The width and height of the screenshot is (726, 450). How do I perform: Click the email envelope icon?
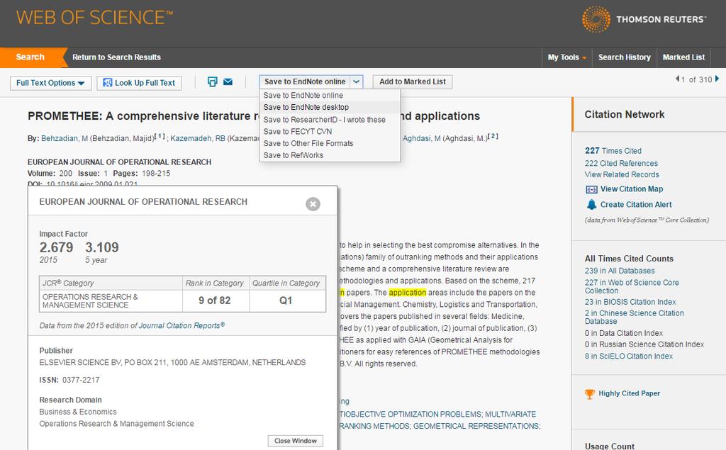(228, 82)
